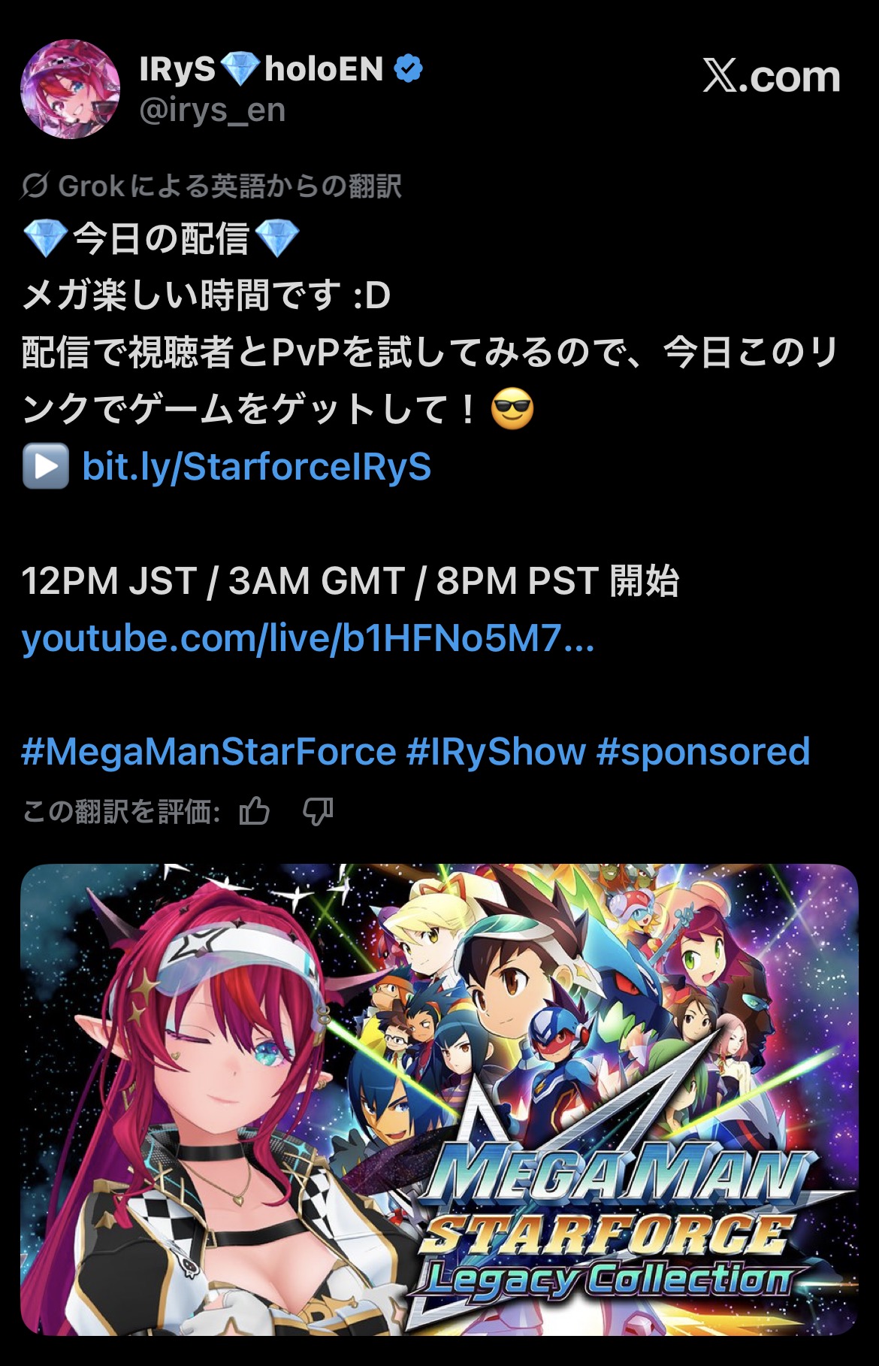The width and height of the screenshot is (879, 1366).
Task: Open the Mega Man Starforce image
Action: (x=439, y=1099)
